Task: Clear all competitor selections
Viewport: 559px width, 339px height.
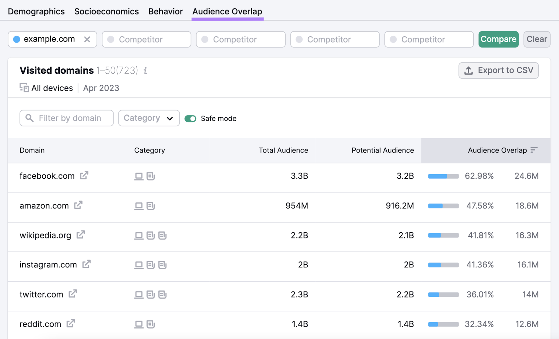Action: [537, 39]
